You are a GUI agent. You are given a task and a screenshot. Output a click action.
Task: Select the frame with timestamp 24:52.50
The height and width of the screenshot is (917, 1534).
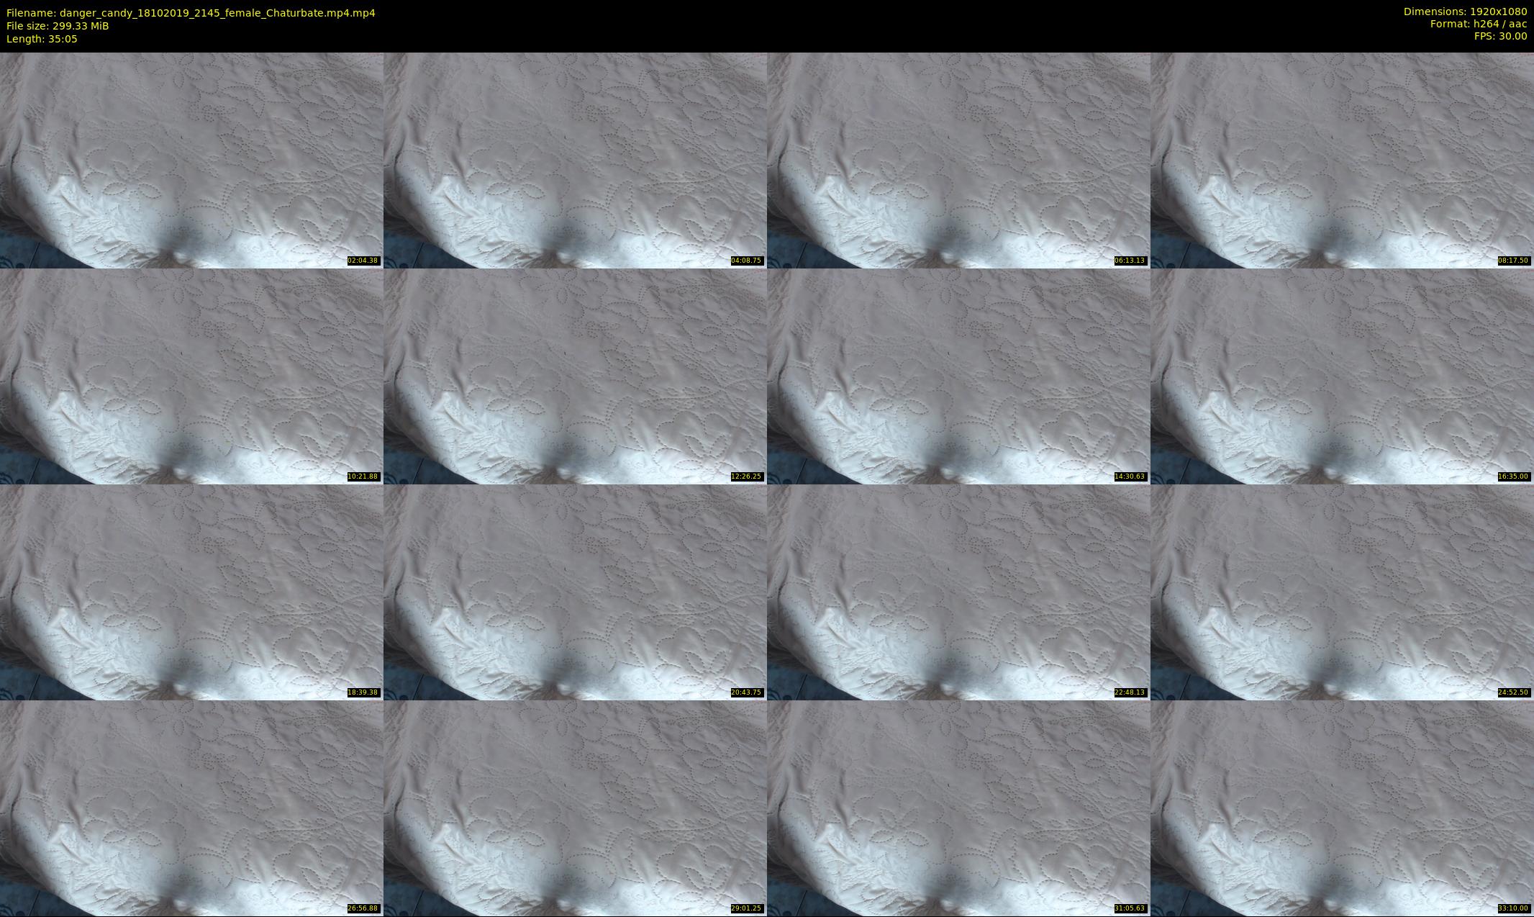point(1342,592)
